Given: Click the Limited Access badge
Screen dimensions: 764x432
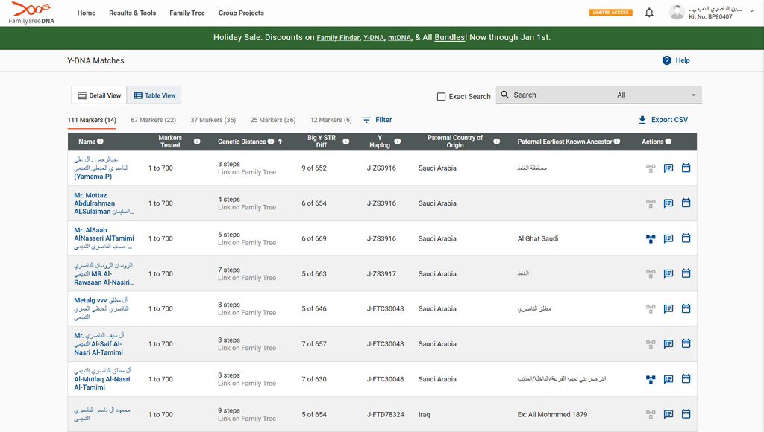Looking at the screenshot, I should (610, 13).
